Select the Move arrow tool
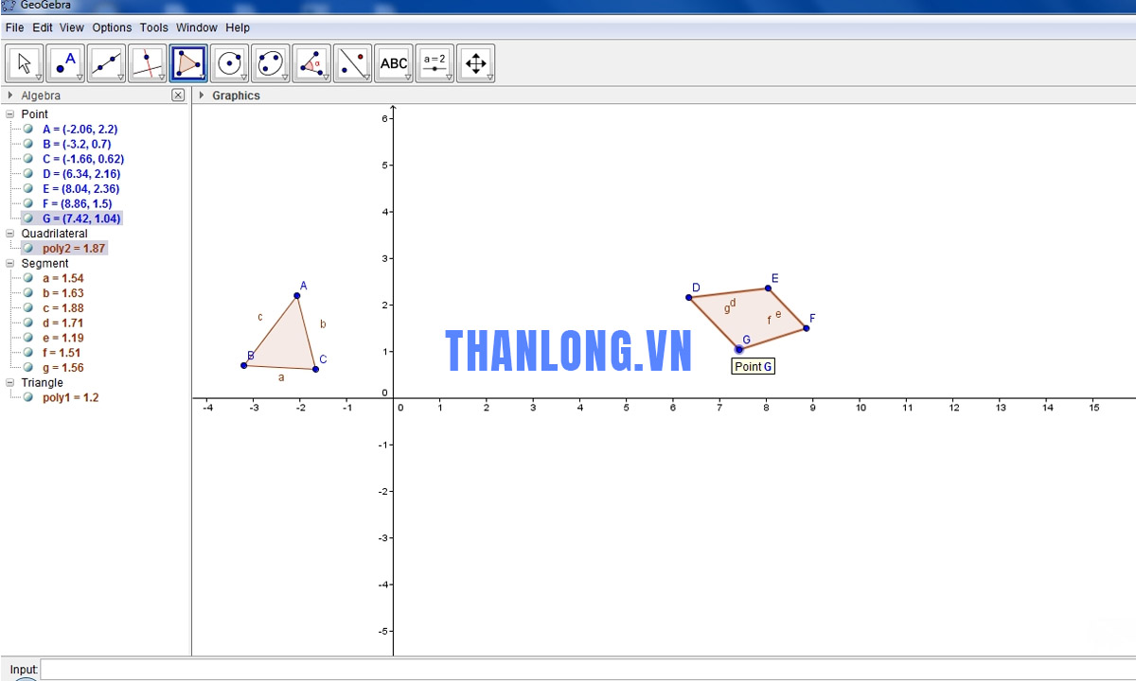The image size is (1136, 681). [x=25, y=63]
